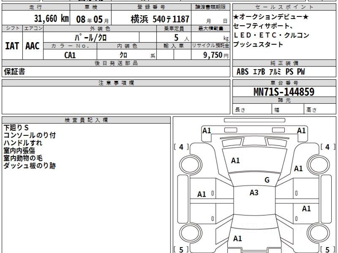Select the 最大積載量 header
Screen dimensions: 338x253
[211, 28]
